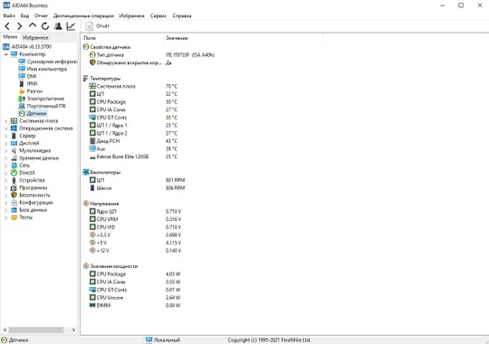Expand the Системная плата tree node

click(x=6, y=120)
